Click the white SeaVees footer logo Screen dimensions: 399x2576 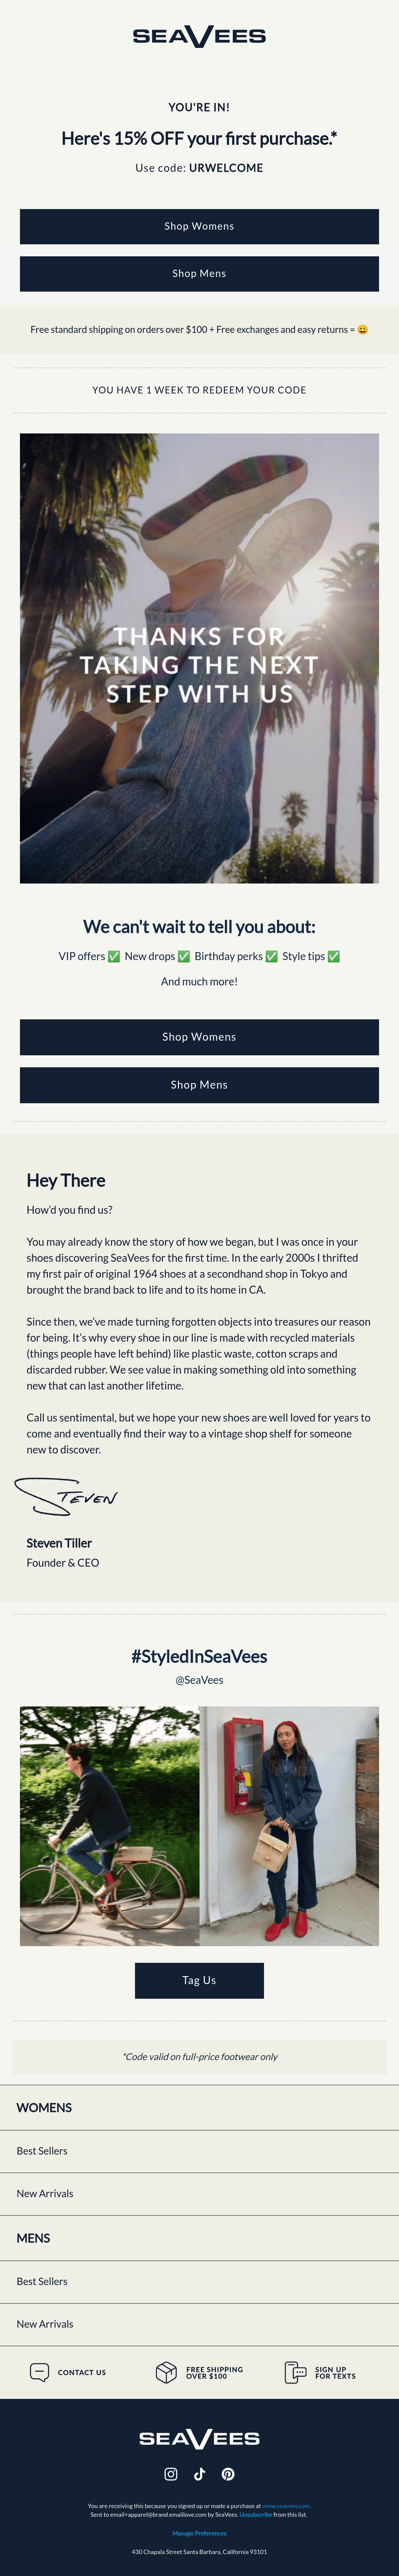[x=199, y=2438]
